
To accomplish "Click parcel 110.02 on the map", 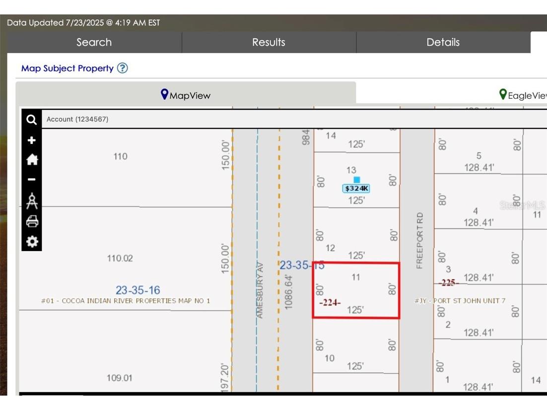I will (120, 259).
